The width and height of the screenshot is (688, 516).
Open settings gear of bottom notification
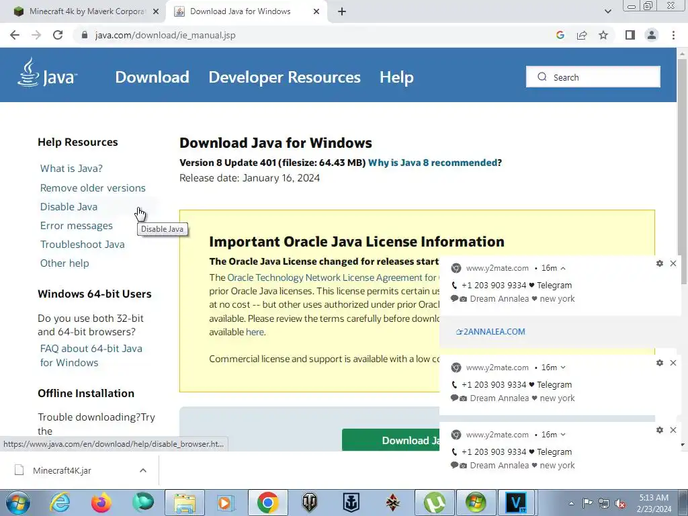[660, 430]
